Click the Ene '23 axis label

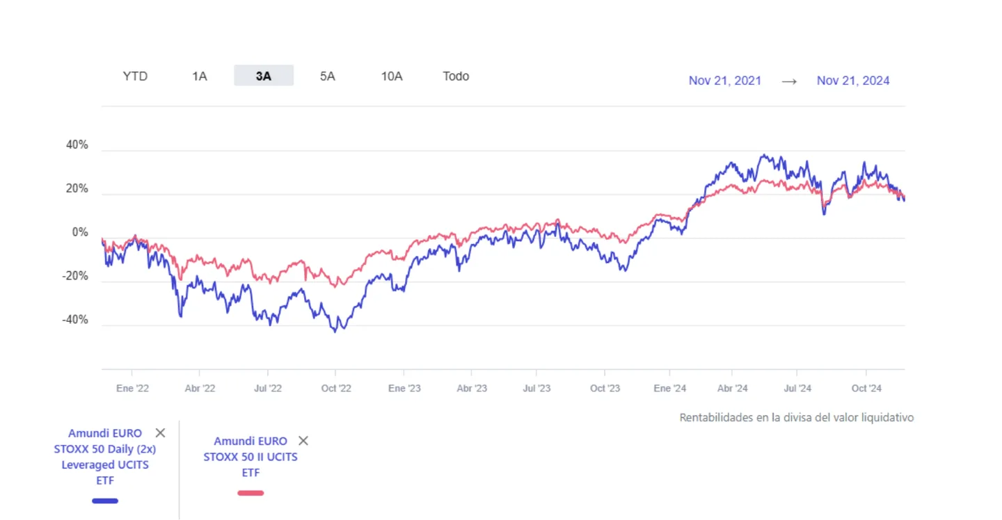coord(404,389)
